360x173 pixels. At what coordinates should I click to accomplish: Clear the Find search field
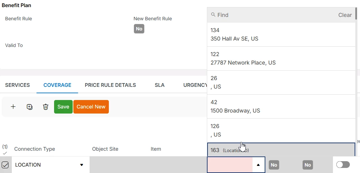(345, 15)
